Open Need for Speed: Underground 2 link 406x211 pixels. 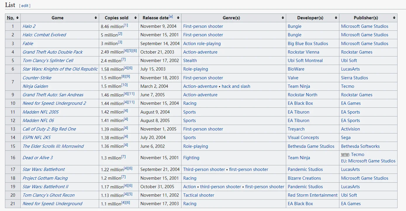(x=54, y=103)
